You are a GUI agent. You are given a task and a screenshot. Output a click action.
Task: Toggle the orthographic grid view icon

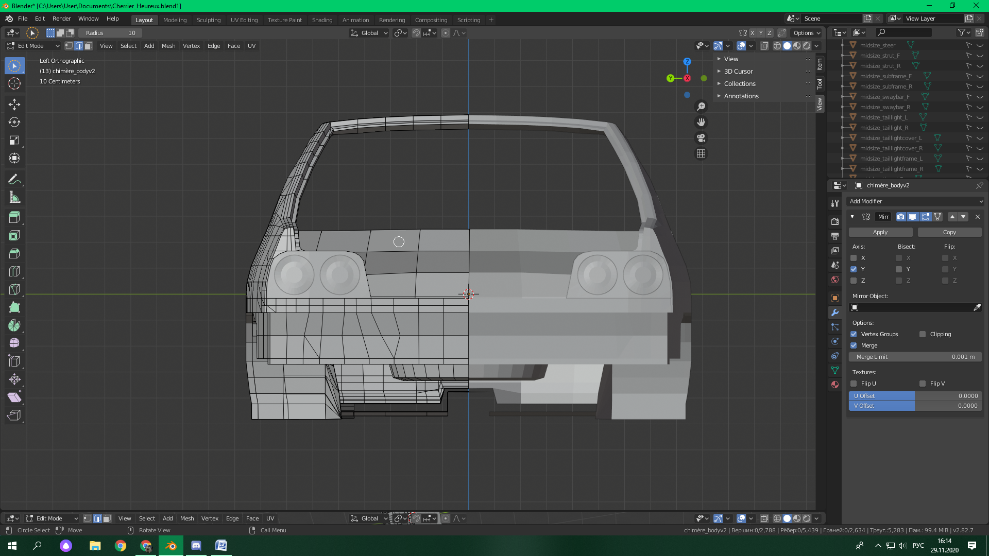(701, 154)
